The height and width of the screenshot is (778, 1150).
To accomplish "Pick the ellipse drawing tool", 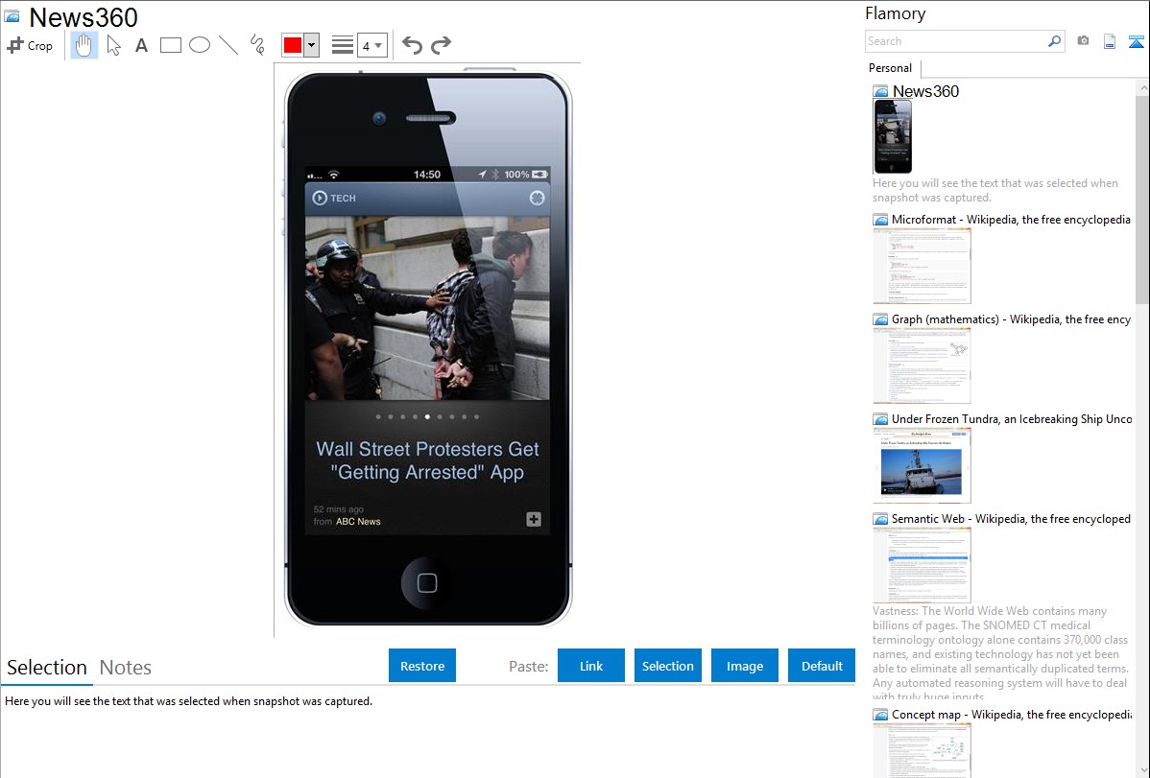I will pyautogui.click(x=200, y=45).
